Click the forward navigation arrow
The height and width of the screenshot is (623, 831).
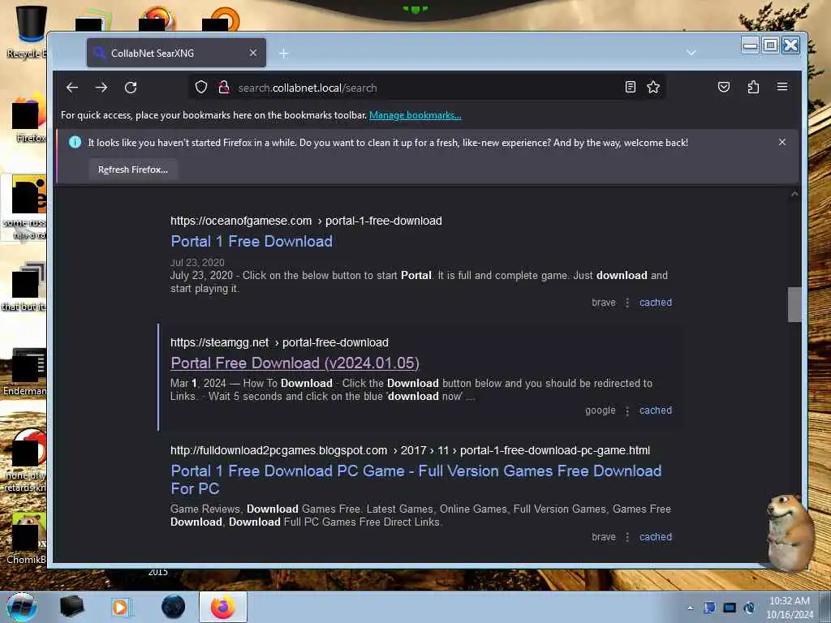101,88
